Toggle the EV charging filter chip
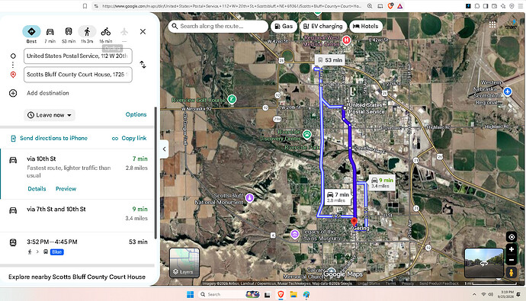Viewport: 526px width, 301px height. pyautogui.click(x=322, y=26)
